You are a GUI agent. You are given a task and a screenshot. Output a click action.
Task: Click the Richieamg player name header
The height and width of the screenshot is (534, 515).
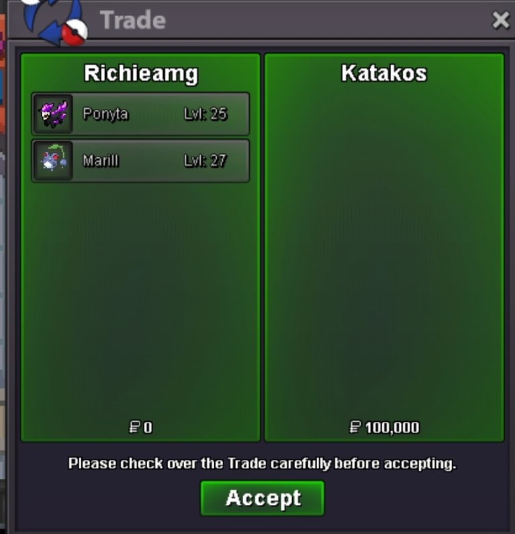coord(141,74)
